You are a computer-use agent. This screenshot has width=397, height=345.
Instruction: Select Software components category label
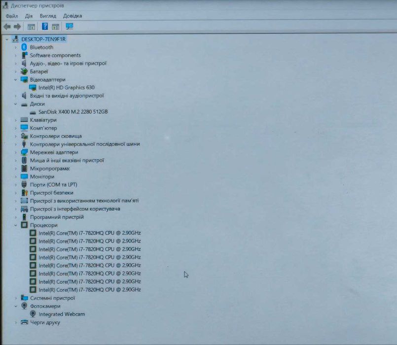pos(55,55)
